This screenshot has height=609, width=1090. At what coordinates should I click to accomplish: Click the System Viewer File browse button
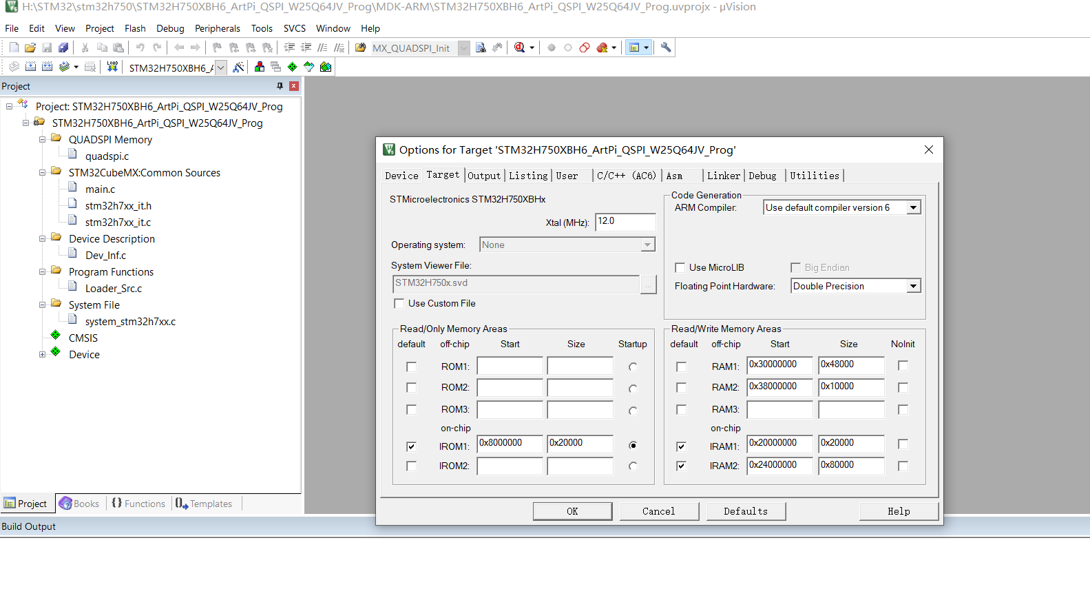648,285
